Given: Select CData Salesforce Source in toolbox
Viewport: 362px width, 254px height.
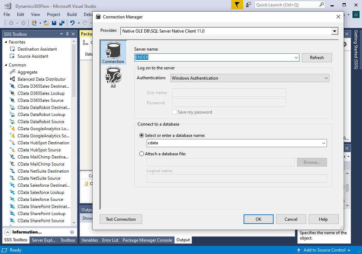Looking at the screenshot, I should click(40, 200).
